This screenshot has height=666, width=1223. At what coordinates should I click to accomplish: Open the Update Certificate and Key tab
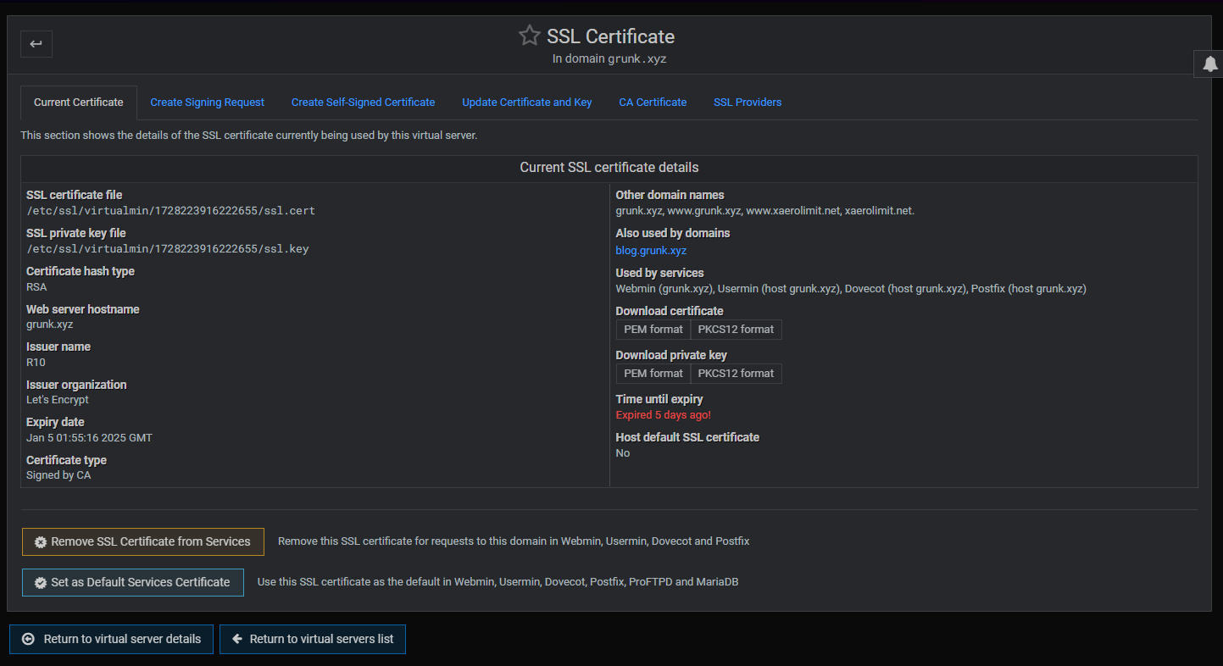pyautogui.click(x=527, y=103)
